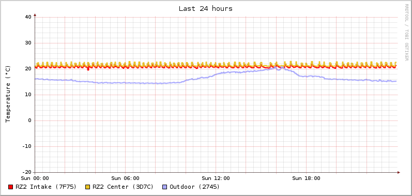412x196 pixels.
Task: Click the Last 24 hours chart title
Action: [x=206, y=9]
